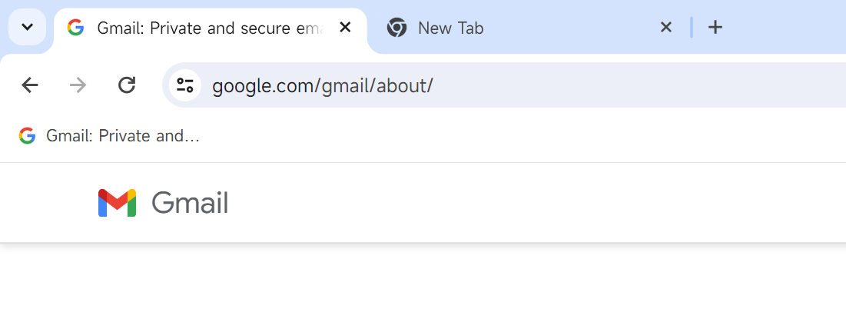This screenshot has height=332, width=846.
Task: Click the Gmail wordmark text
Action: [x=190, y=203]
